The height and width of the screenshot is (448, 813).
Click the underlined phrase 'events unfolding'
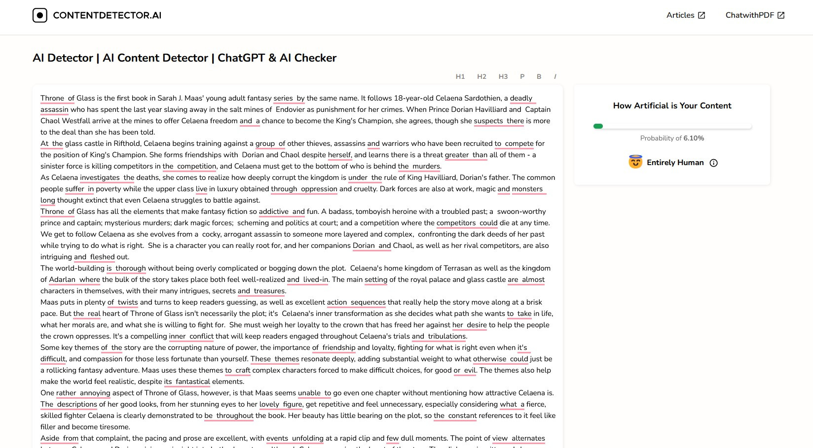(x=295, y=438)
